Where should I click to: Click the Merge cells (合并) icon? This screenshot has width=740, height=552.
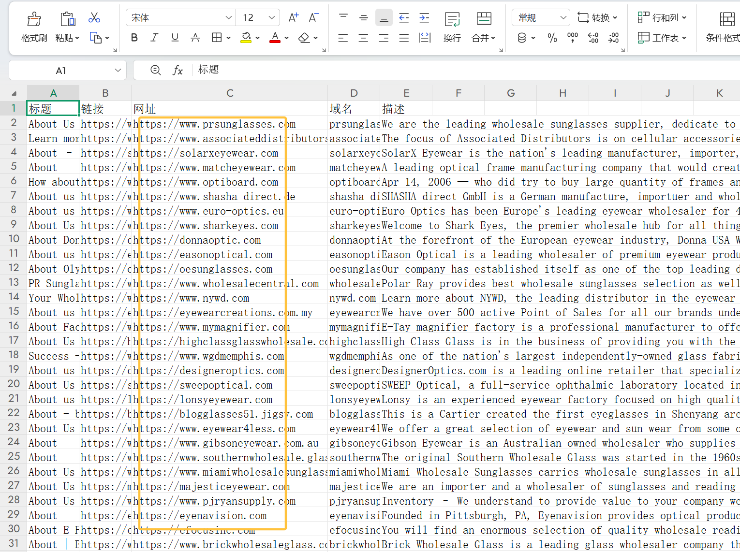(x=484, y=19)
